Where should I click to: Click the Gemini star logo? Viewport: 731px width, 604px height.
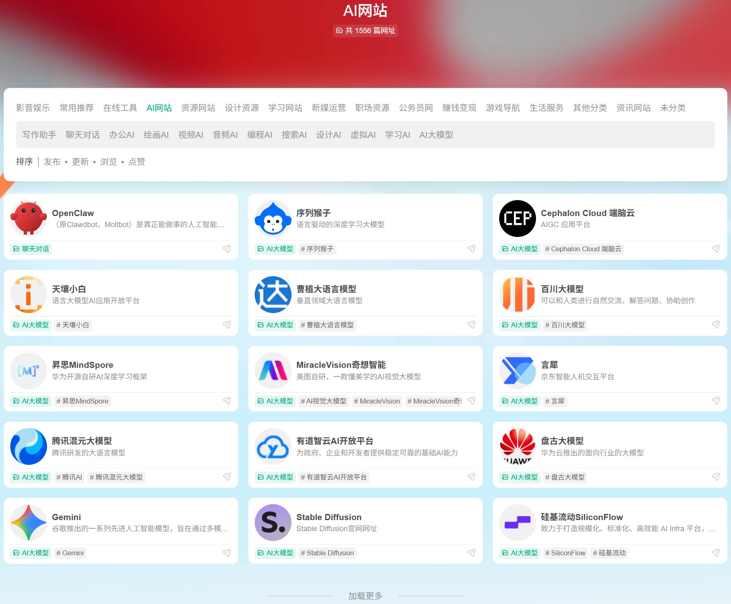click(28, 523)
